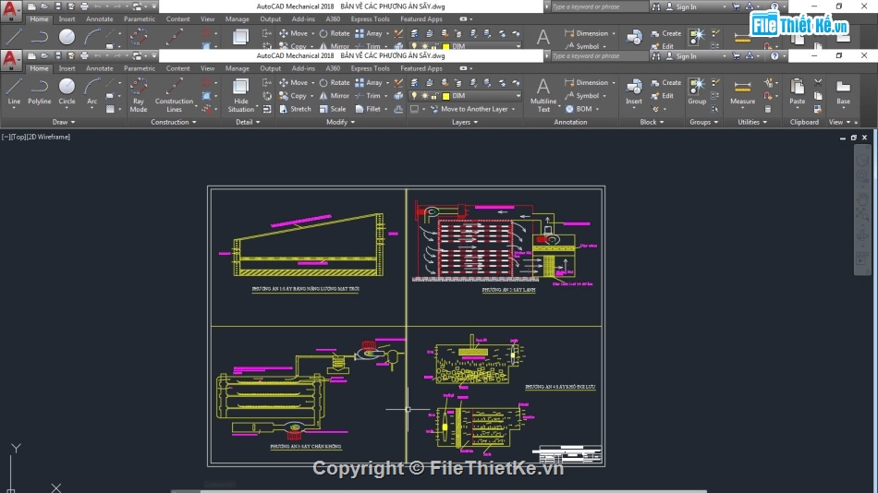Switch to the Content tab in front window
The width and height of the screenshot is (878, 493).
[x=177, y=68]
